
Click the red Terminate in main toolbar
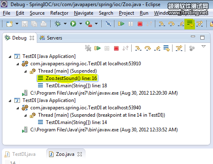(140, 24)
